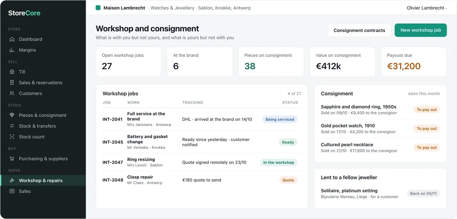Open the Dashboard home icon in sidebar
The height and width of the screenshot is (219, 457).
click(x=12, y=39)
